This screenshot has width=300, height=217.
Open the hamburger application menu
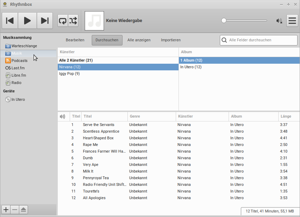pyautogui.click(x=292, y=21)
